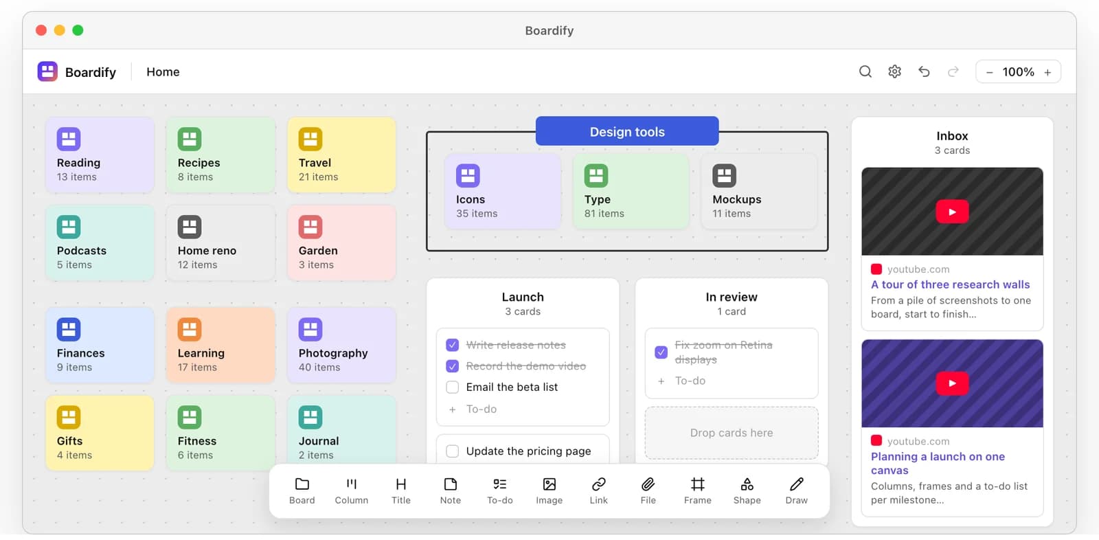
Task: Create a new Note
Action: (450, 491)
